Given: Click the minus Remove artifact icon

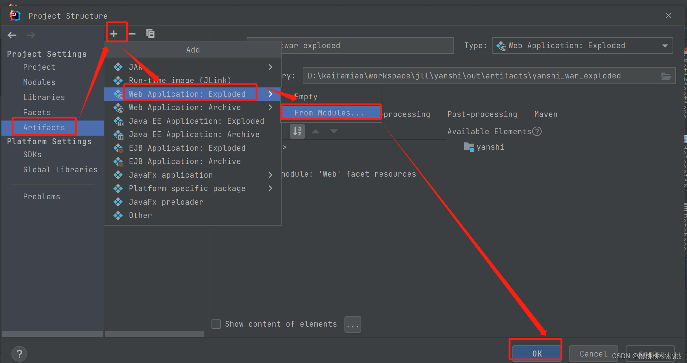Looking at the screenshot, I should (132, 34).
